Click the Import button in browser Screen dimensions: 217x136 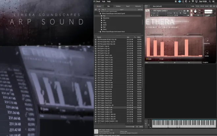122,10
